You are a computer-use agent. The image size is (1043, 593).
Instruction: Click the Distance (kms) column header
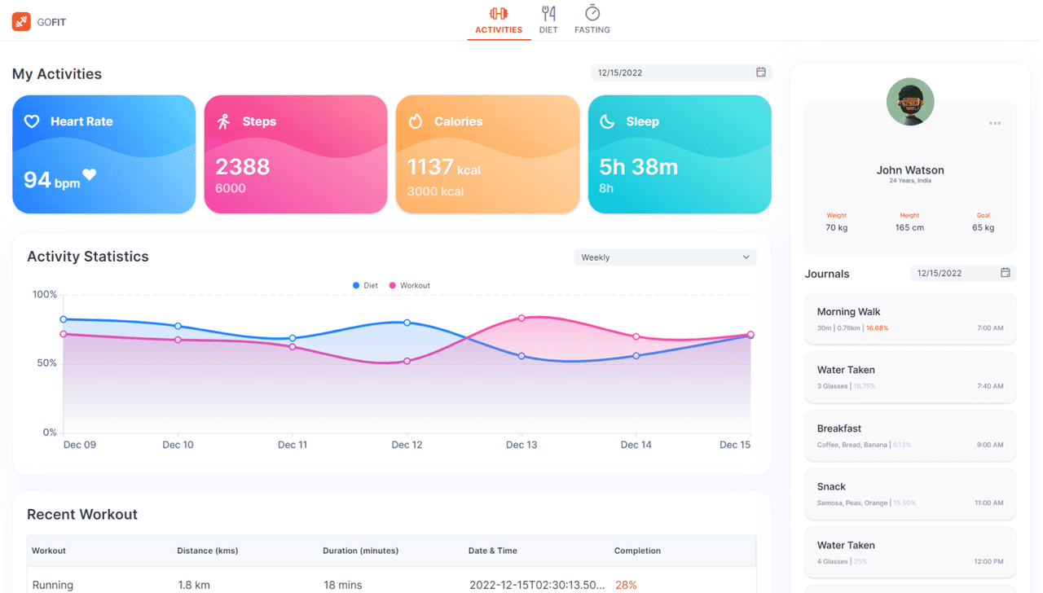(x=208, y=551)
